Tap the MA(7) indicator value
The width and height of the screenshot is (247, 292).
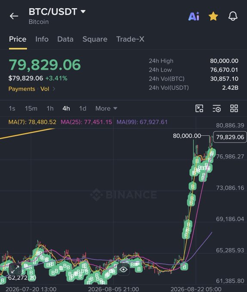coord(32,122)
